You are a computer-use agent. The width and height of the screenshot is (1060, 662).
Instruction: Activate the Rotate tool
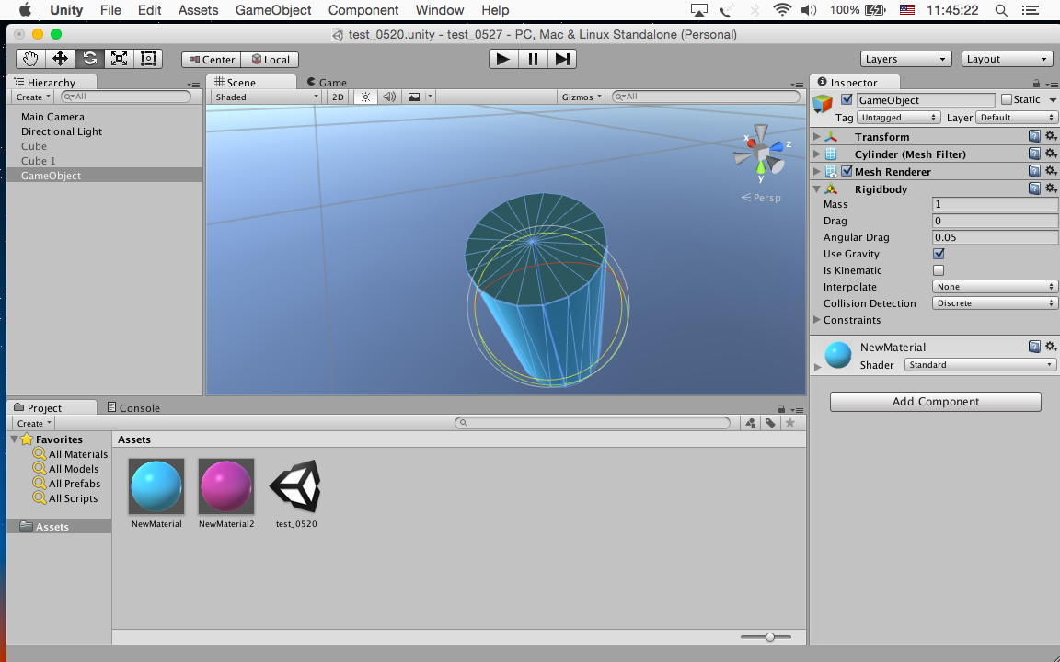click(x=89, y=59)
